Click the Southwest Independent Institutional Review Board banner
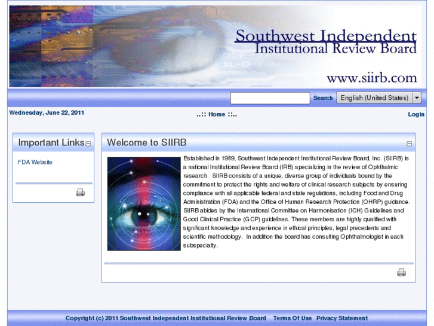The height and width of the screenshot is (326, 434). tap(216, 46)
